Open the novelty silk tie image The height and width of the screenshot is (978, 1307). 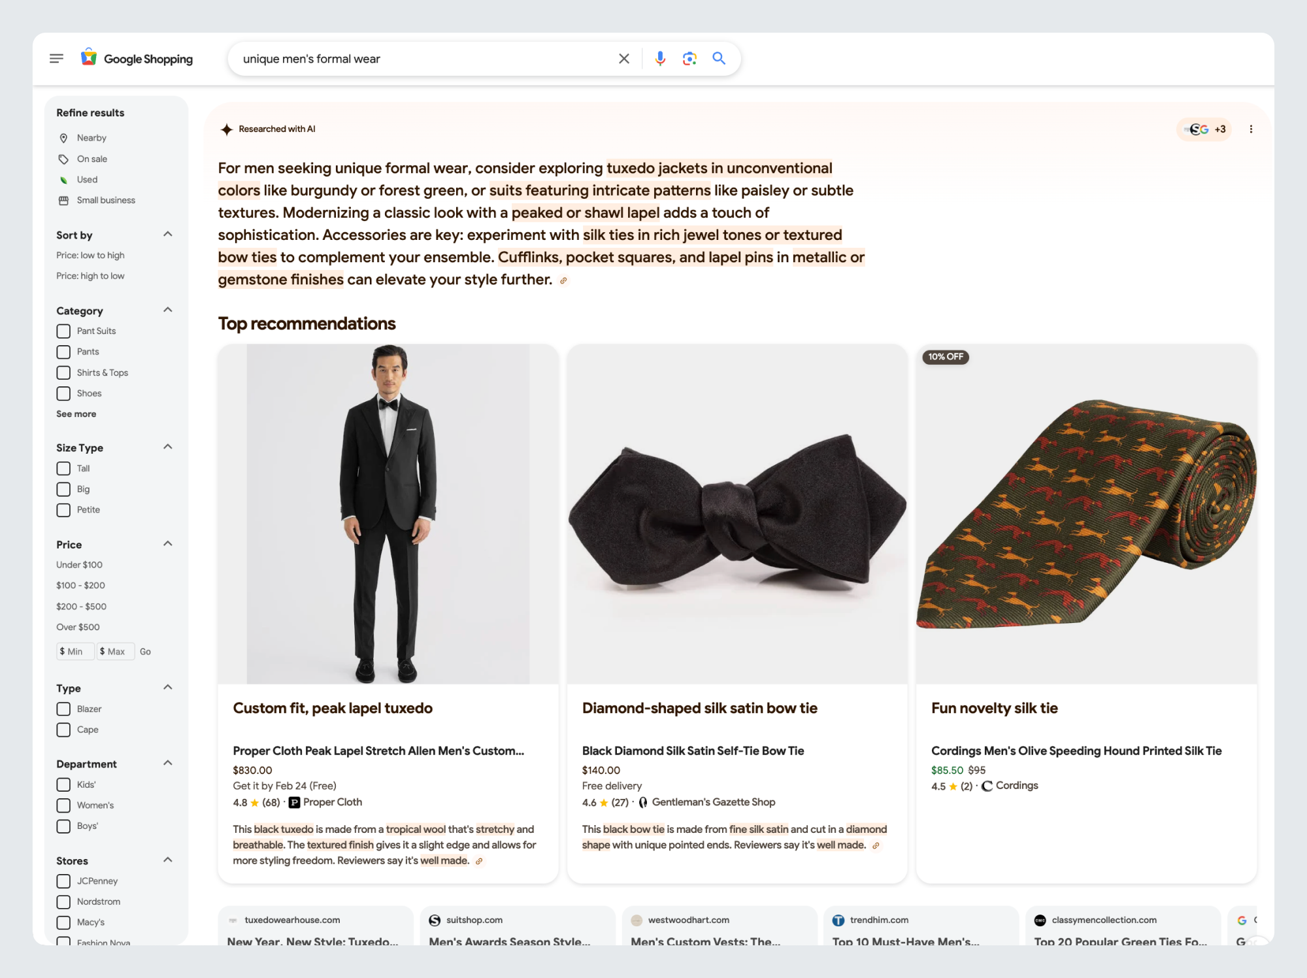coord(1086,514)
